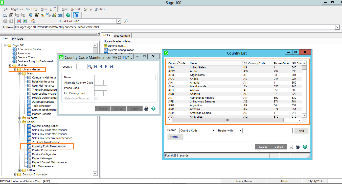Click the Name input field
342x184 pixels.
[125, 77]
